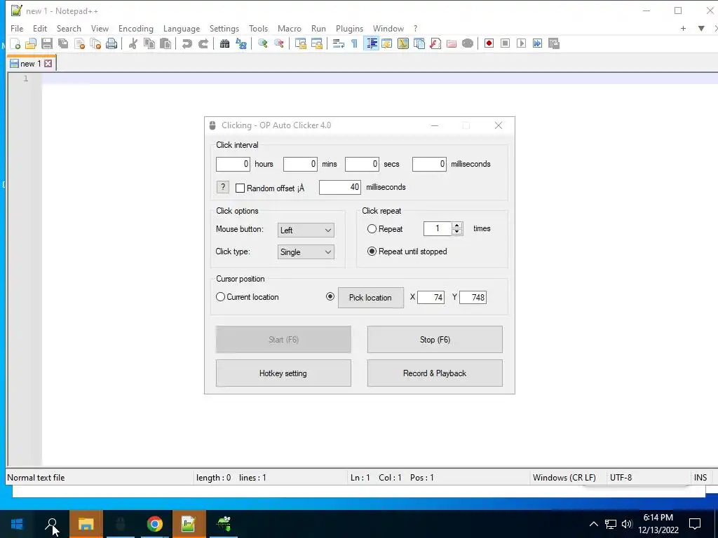Screen dimensions: 718x538
Task: Enable the Random offset checkbox
Action: [x=240, y=188]
